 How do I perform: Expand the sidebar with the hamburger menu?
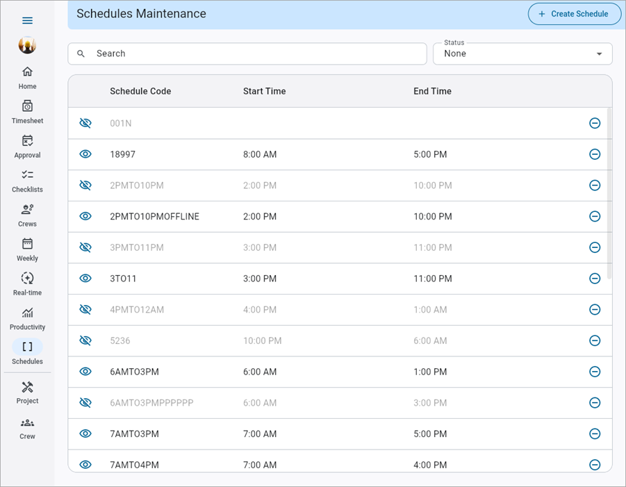(27, 20)
